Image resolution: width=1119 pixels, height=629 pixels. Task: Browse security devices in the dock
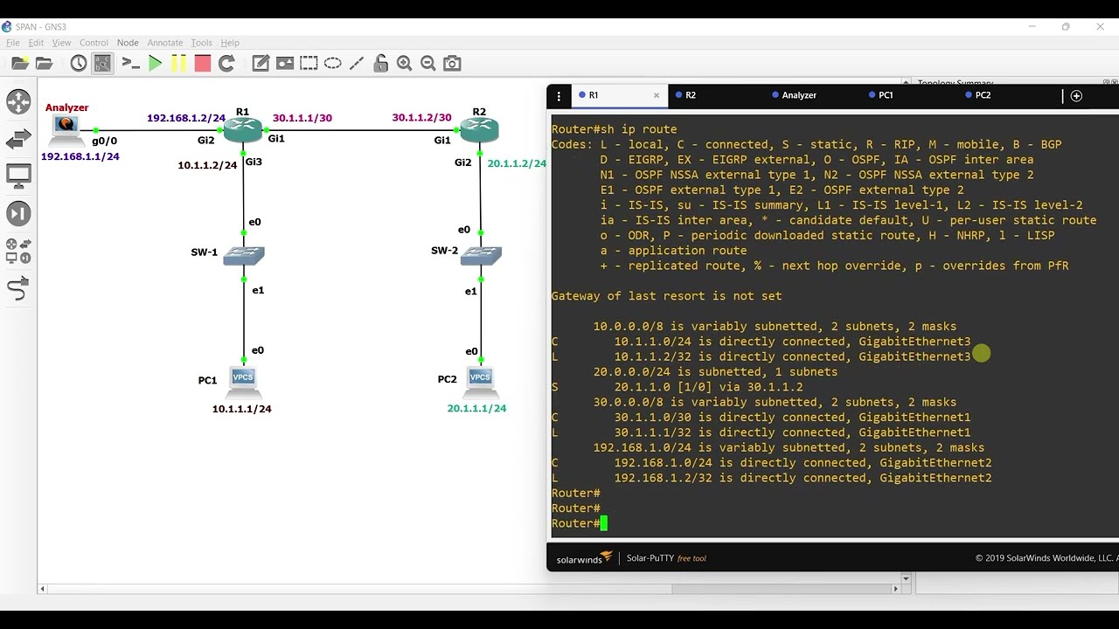[18, 214]
